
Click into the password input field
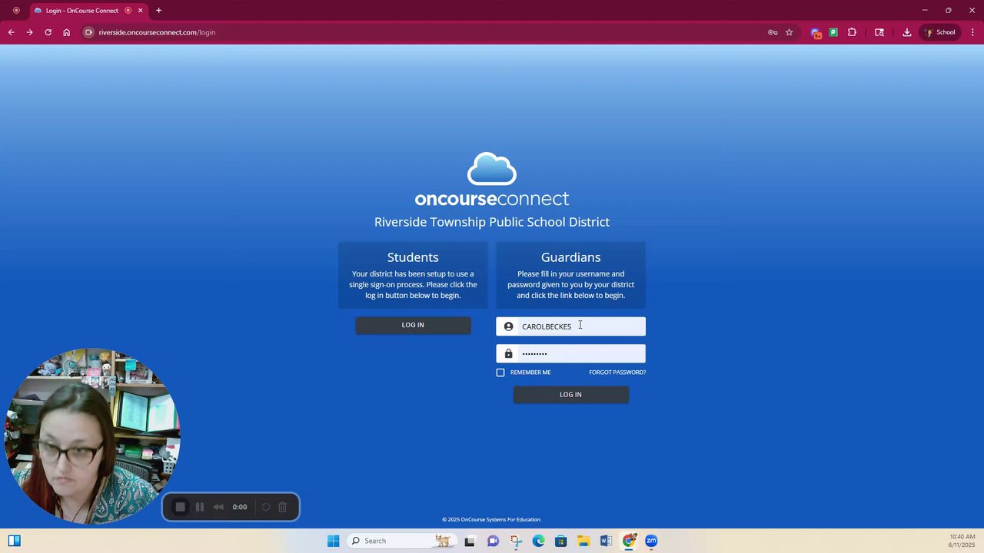(x=570, y=353)
